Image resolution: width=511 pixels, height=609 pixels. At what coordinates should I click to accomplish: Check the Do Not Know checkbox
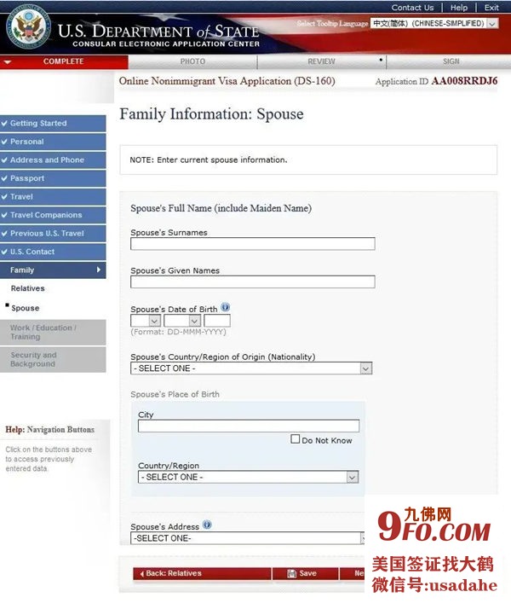296,440
